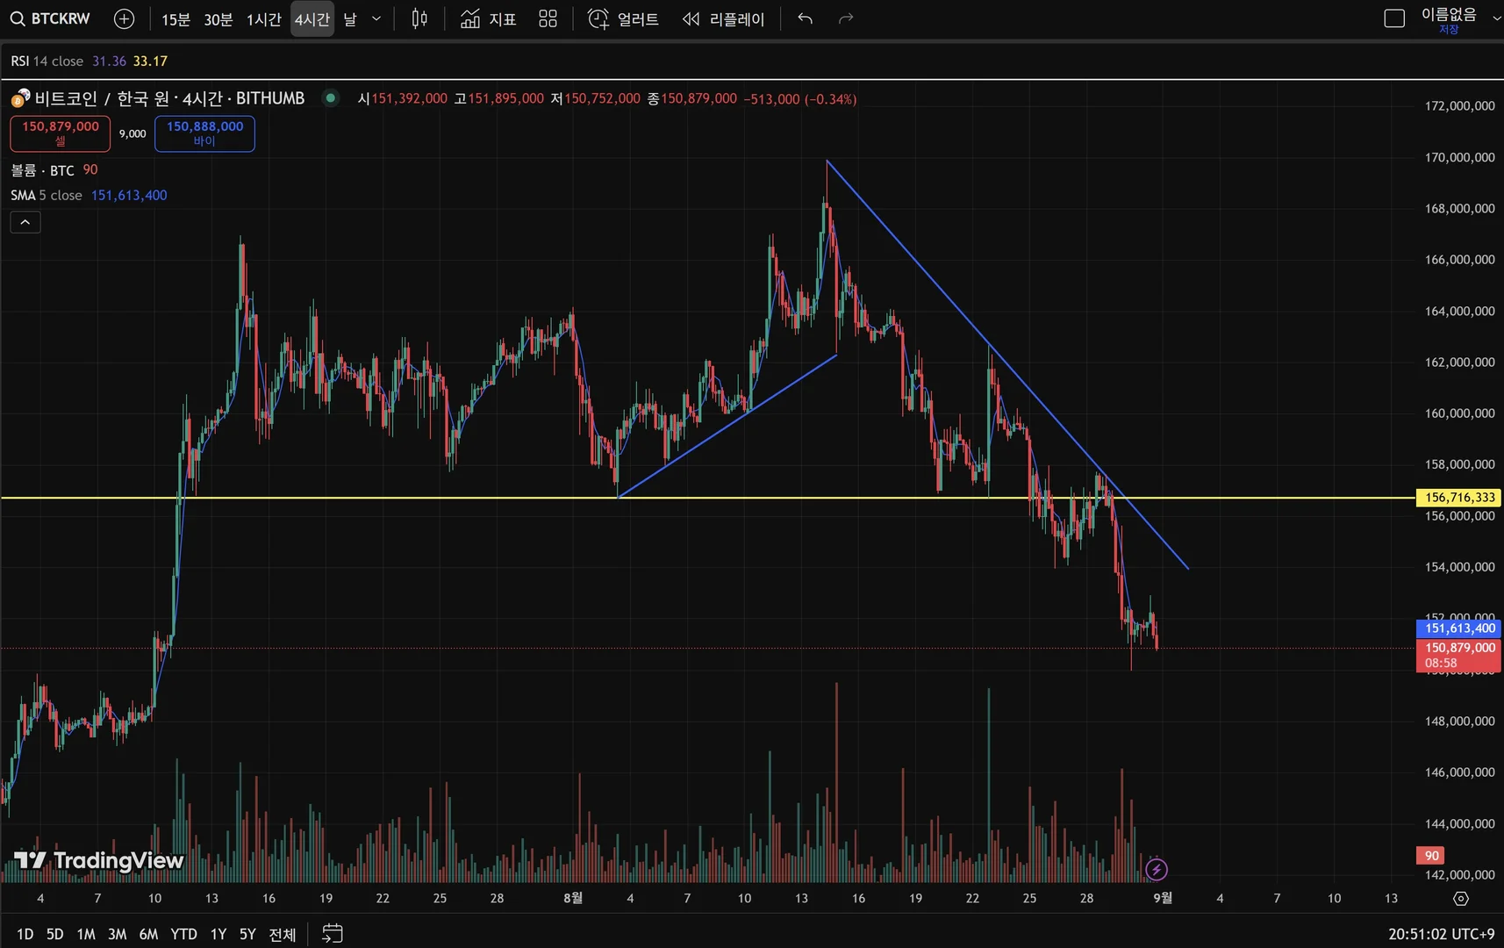This screenshot has width=1504, height=948.
Task: Open chart settings gear on time axis
Action: (x=1460, y=898)
